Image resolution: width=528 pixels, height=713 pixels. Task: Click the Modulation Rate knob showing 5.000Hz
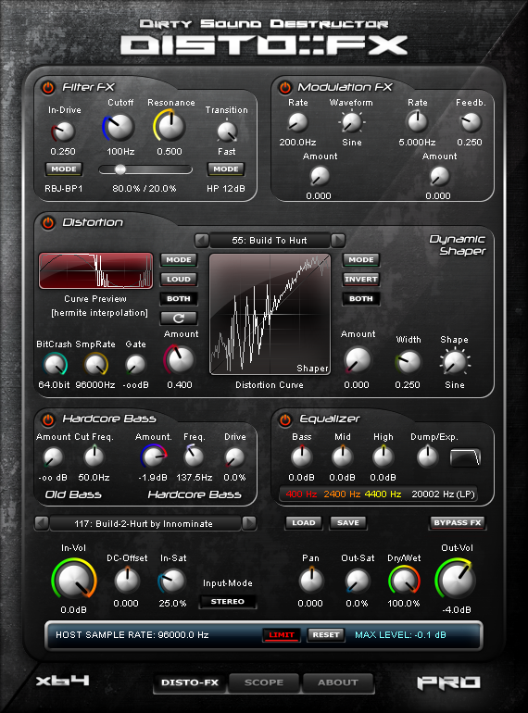(x=417, y=122)
